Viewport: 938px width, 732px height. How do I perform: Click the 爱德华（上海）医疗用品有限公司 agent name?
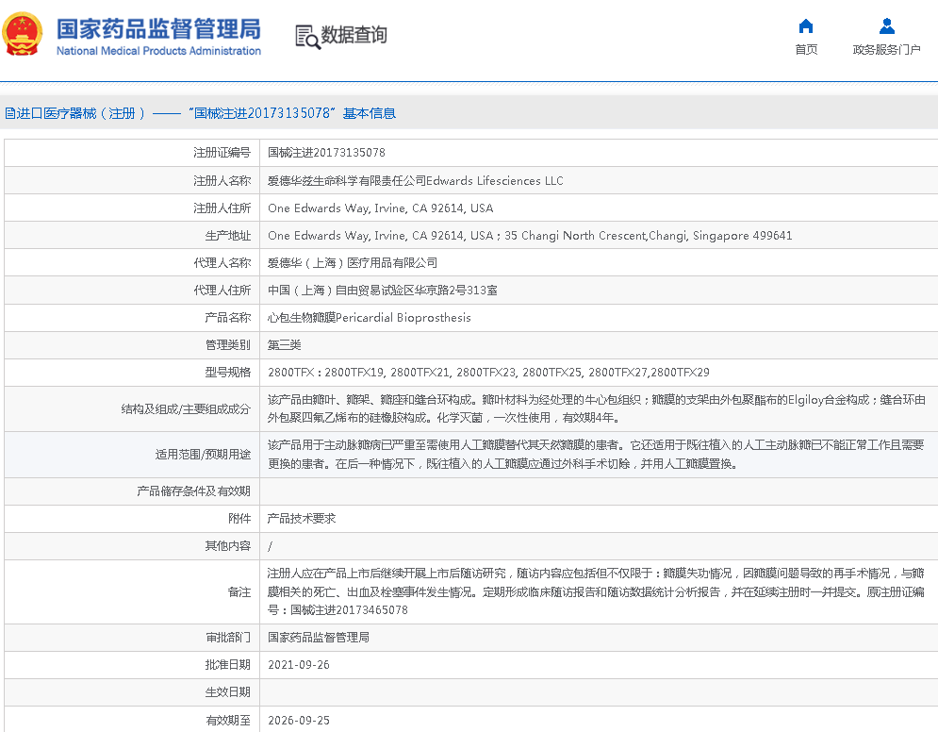pyautogui.click(x=353, y=263)
